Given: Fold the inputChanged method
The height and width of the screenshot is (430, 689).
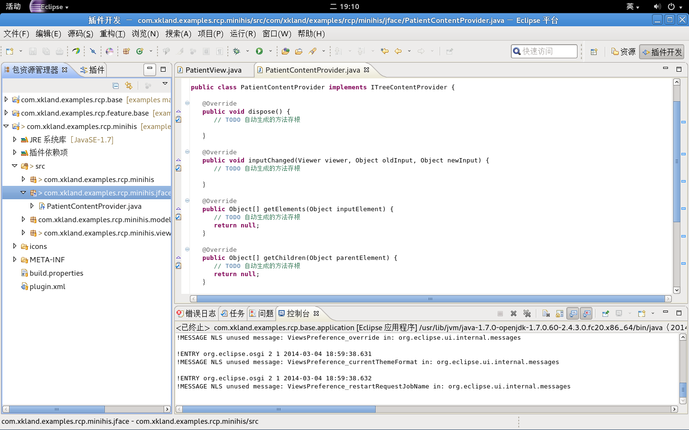Looking at the screenshot, I should [188, 152].
